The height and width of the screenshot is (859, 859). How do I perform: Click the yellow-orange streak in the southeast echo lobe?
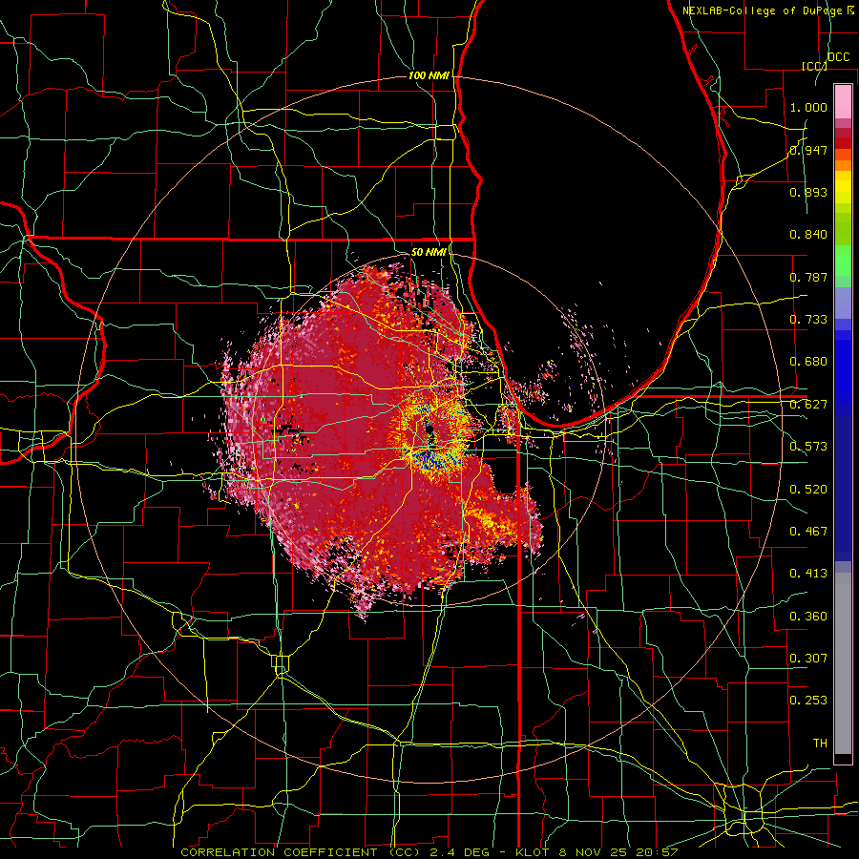[488, 519]
